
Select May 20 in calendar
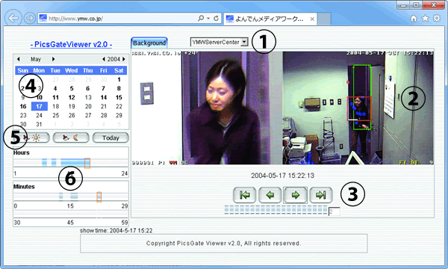tap(88, 106)
